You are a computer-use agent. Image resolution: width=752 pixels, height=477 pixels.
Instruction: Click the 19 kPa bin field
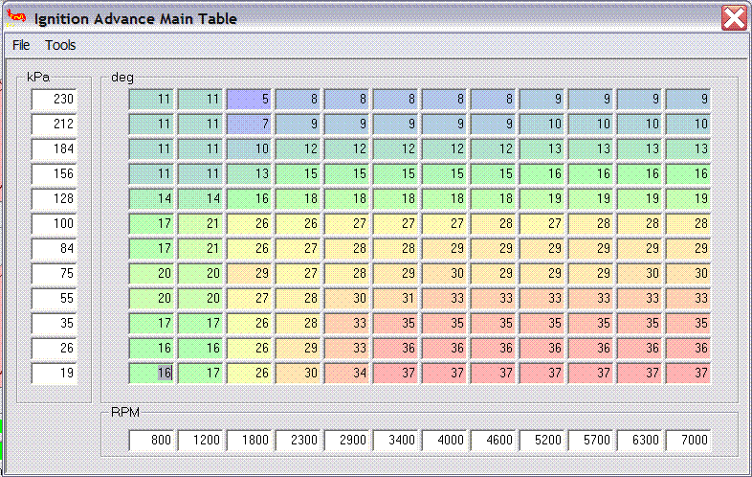pyautogui.click(x=54, y=373)
